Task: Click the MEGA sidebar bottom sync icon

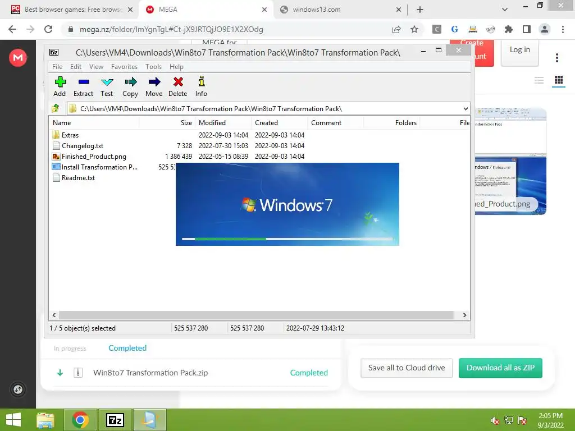Action: pyautogui.click(x=18, y=389)
